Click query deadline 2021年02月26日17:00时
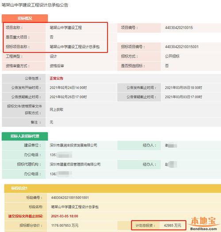Viewport: 221px width, 232px height. [x=68, y=97]
